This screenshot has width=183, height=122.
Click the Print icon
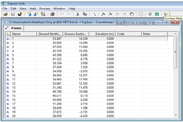pos(52,14)
